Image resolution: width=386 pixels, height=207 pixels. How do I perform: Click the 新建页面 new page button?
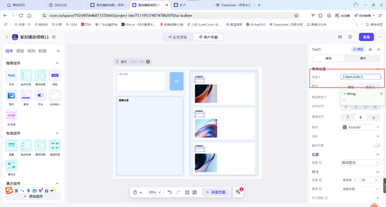tap(216, 192)
